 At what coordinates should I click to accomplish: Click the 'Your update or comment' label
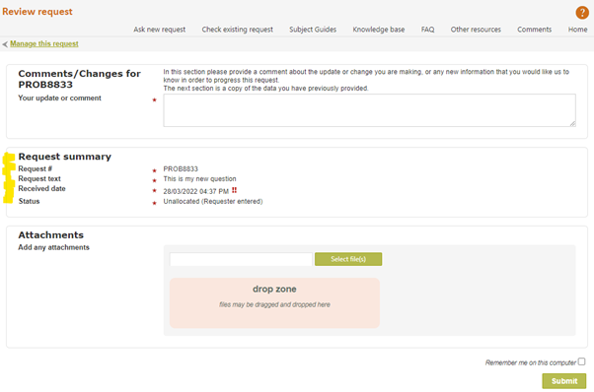tap(59, 98)
